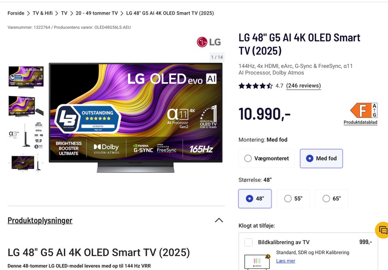Click the LG brand logo

[x=209, y=42]
